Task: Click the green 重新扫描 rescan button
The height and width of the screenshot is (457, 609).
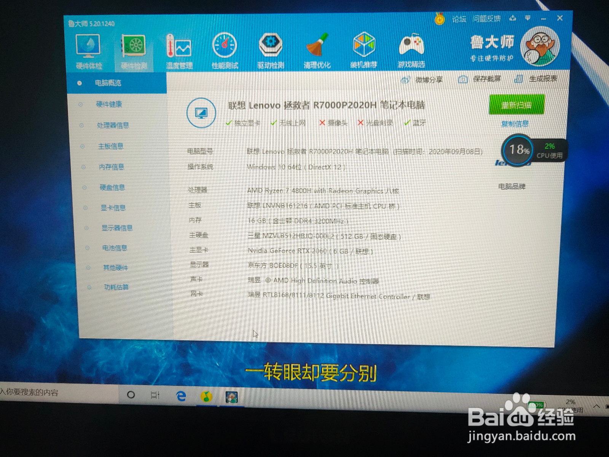Action: coord(517,105)
